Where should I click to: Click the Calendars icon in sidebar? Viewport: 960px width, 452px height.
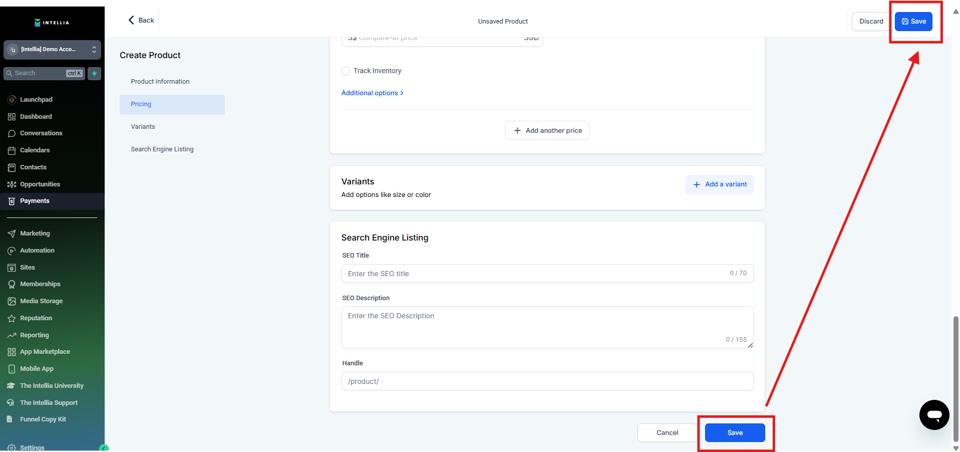[x=12, y=150]
